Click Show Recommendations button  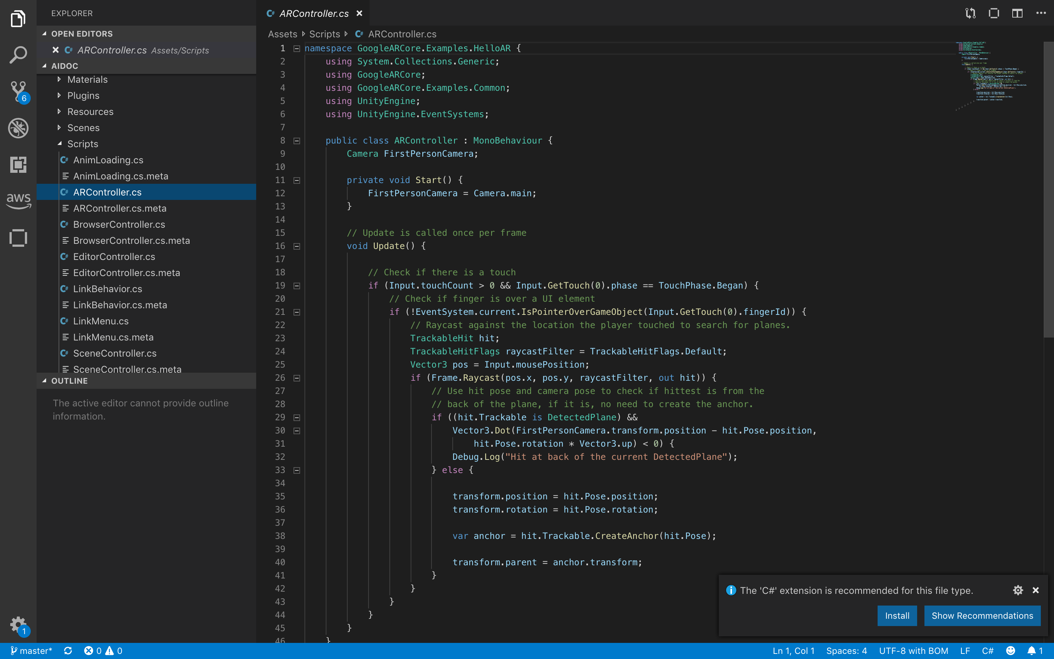coord(982,615)
